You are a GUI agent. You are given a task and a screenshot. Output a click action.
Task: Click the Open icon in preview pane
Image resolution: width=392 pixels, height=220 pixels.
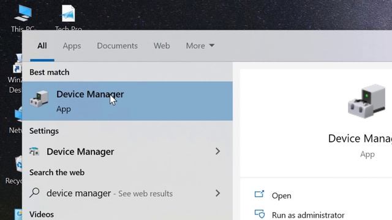pyautogui.click(x=259, y=194)
